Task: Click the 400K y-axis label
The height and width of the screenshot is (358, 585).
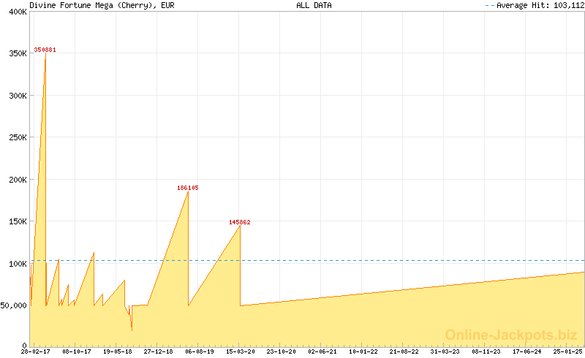Action: tap(16, 12)
